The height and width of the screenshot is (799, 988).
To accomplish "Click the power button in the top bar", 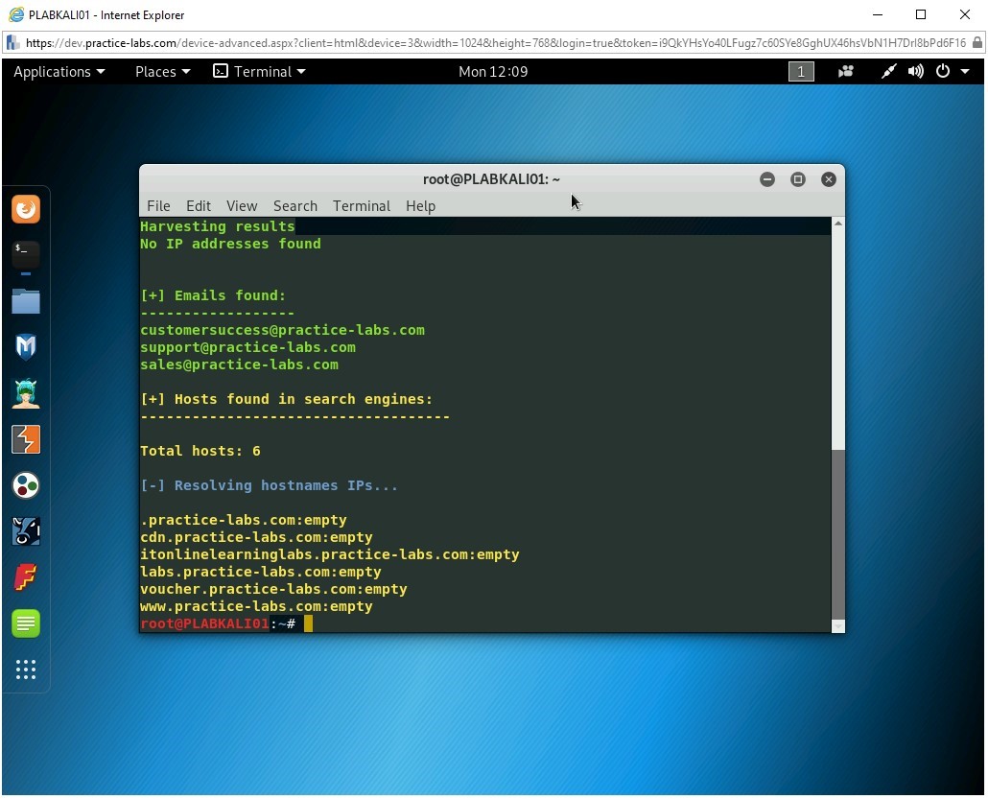I will [941, 71].
